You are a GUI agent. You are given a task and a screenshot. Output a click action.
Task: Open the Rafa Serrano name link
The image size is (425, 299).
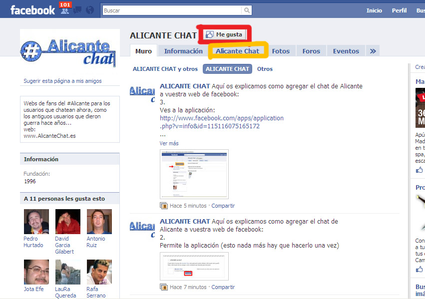tap(96, 292)
